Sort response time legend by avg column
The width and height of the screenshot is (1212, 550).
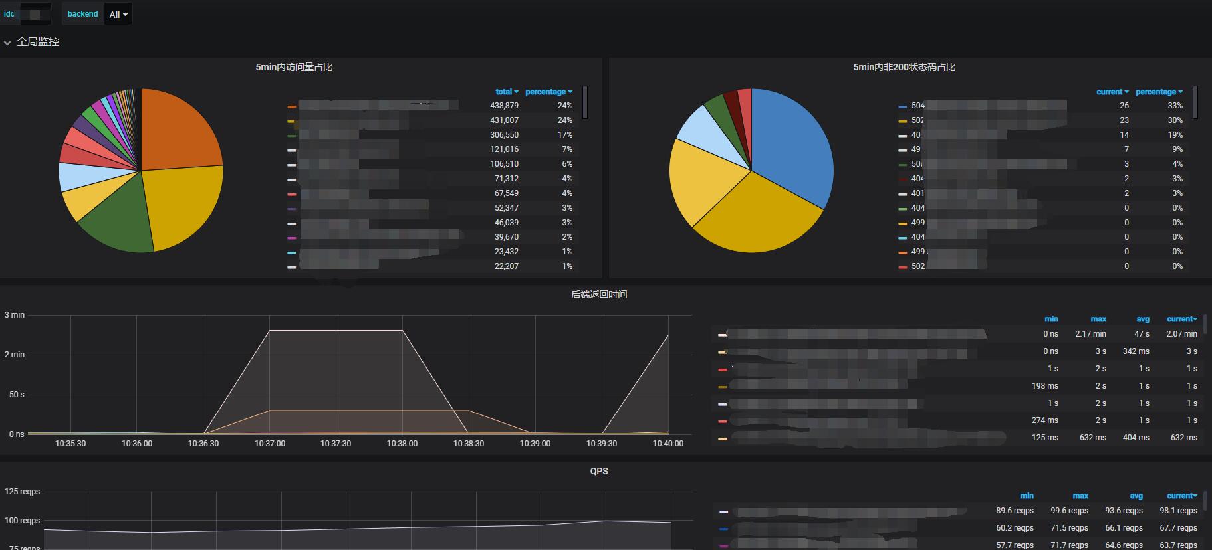1142,319
